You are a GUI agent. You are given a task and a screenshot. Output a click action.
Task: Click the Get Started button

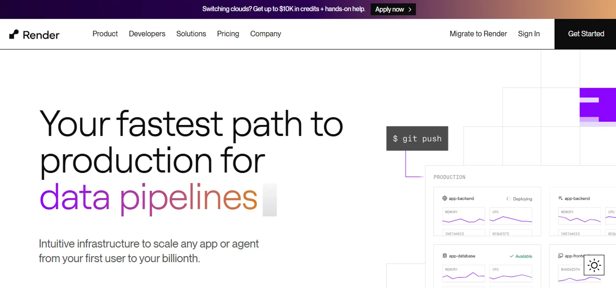click(x=585, y=34)
